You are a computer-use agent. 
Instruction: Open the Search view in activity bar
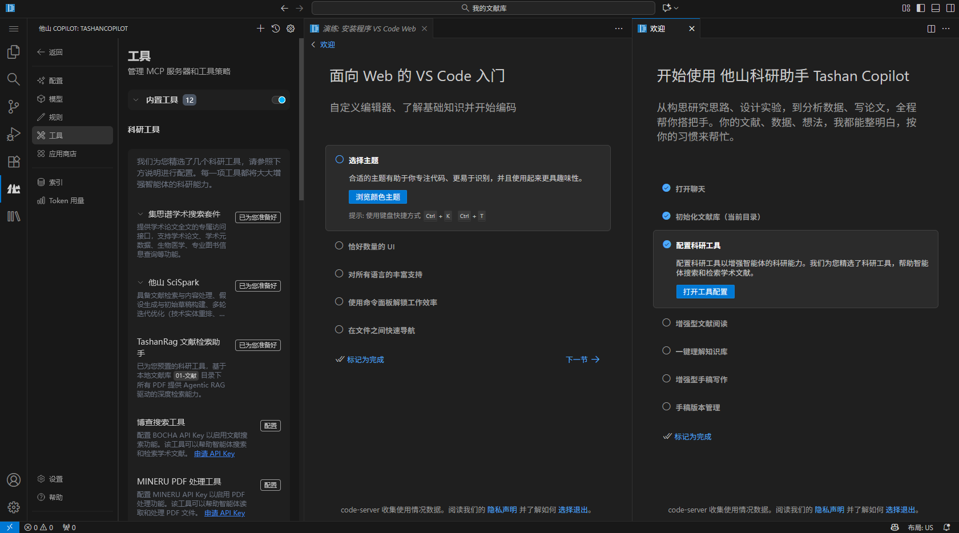[14, 79]
